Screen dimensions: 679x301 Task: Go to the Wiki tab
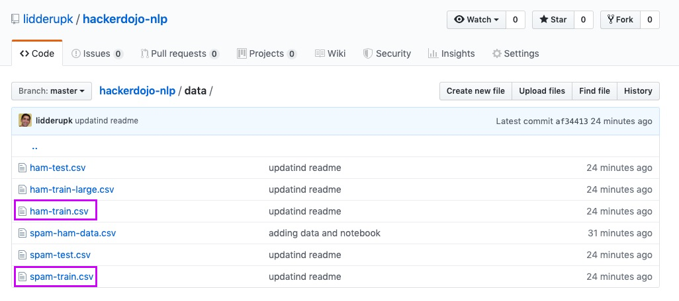[330, 53]
